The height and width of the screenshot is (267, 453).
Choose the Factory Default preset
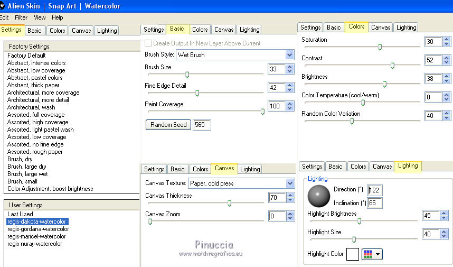[26, 56]
